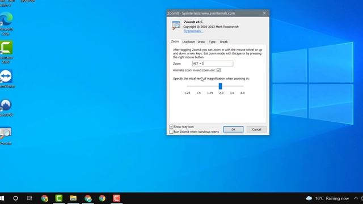
Task: Open Task View on the taskbar
Action: click(29, 198)
